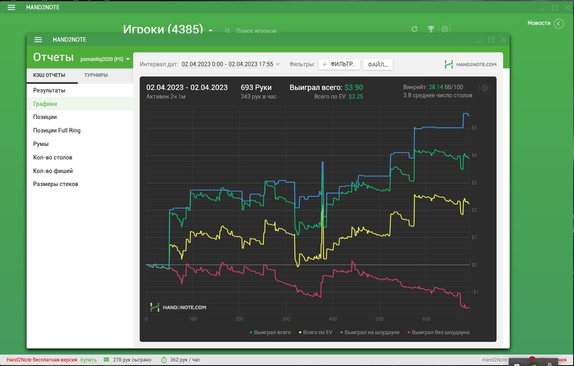Click refresh icon in Игроки window
Image resolution: width=574 pixels, height=366 pixels.
[415, 29]
